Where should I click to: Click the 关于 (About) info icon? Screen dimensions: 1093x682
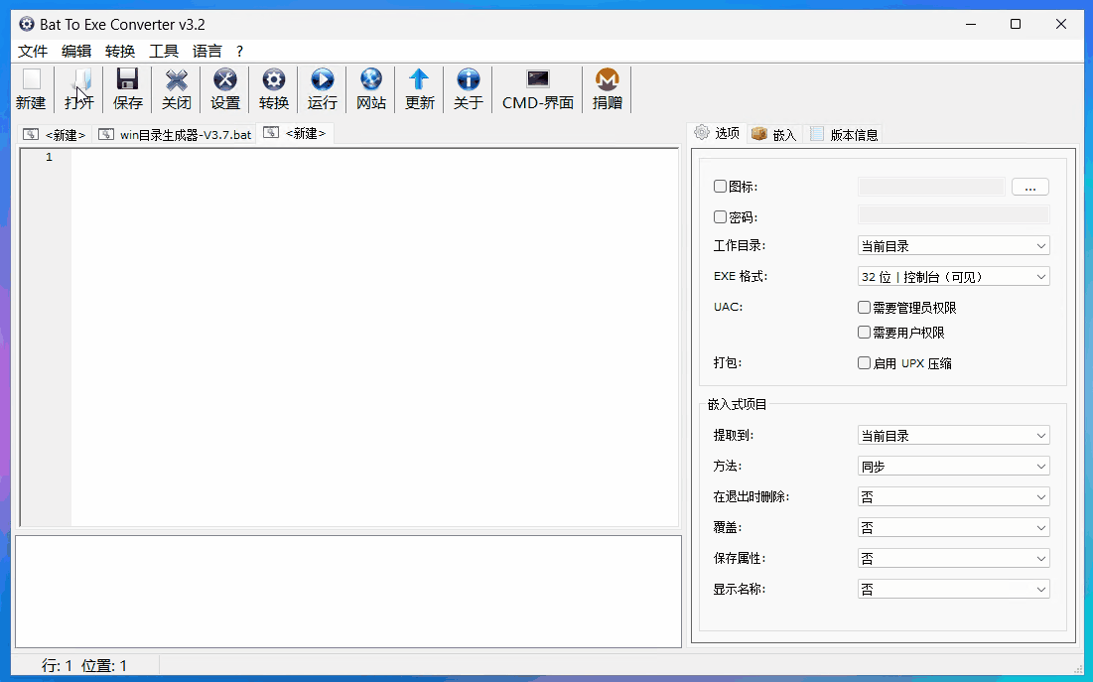click(x=468, y=80)
